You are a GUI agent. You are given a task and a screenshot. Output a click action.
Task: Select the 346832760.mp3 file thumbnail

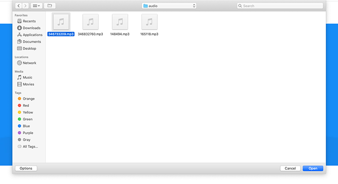pyautogui.click(x=91, y=22)
